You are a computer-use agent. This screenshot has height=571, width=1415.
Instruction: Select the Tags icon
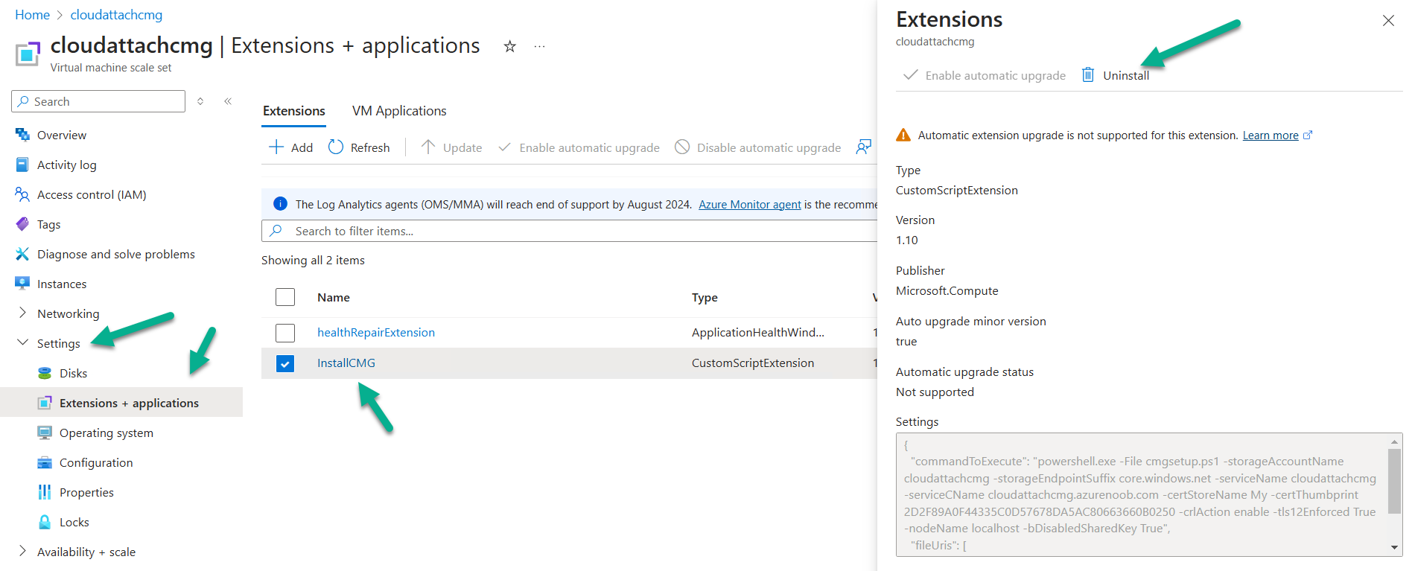[x=22, y=224]
